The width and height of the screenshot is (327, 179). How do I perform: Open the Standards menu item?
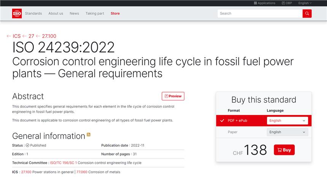coord(33,13)
